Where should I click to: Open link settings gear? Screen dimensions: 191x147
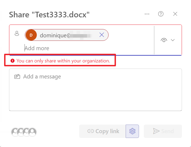[x=132, y=131]
